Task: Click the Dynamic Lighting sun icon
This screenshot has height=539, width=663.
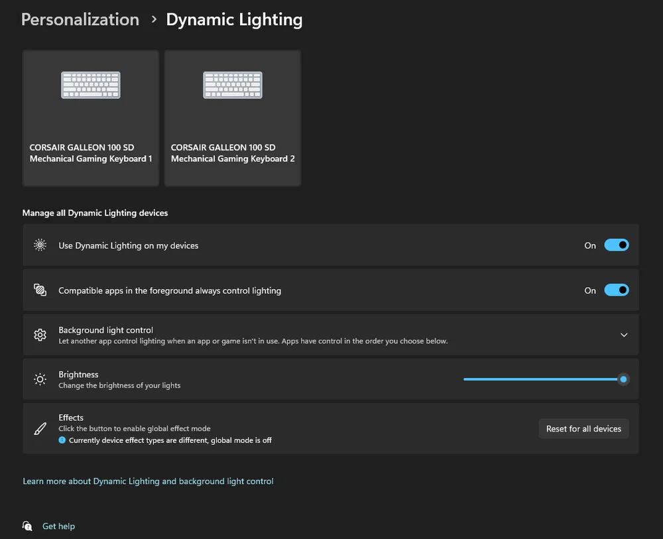Action: pyautogui.click(x=40, y=245)
